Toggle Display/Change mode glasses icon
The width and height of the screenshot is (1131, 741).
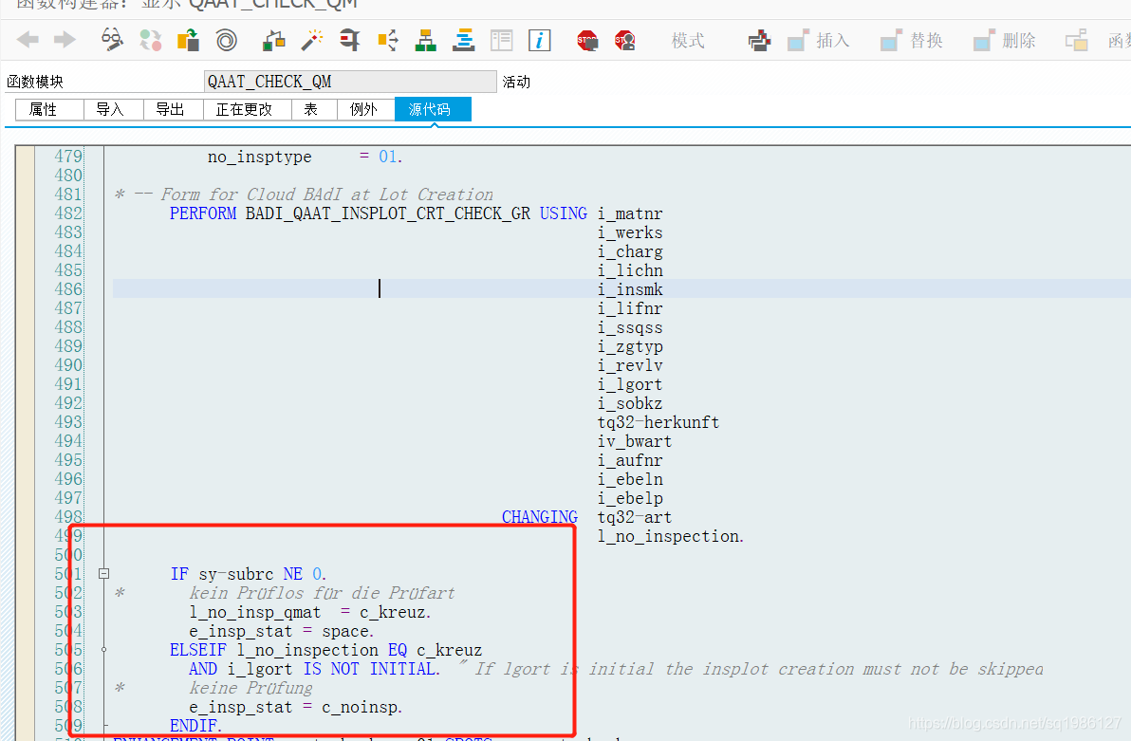(112, 40)
